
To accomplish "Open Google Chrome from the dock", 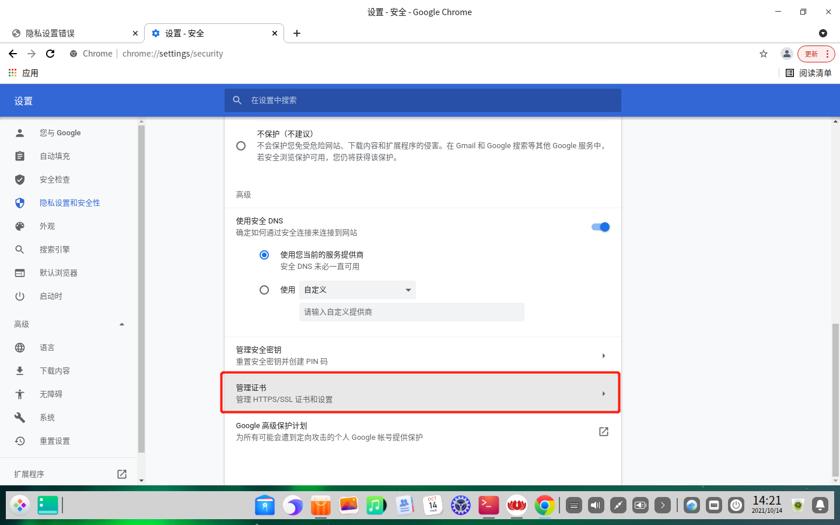I will point(545,505).
